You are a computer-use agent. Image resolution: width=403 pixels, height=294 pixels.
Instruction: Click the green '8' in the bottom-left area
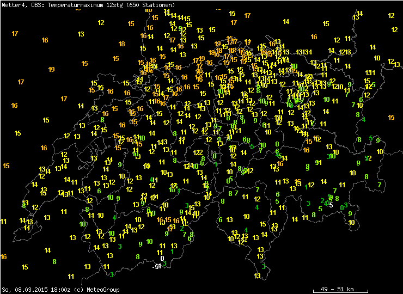click(54, 261)
